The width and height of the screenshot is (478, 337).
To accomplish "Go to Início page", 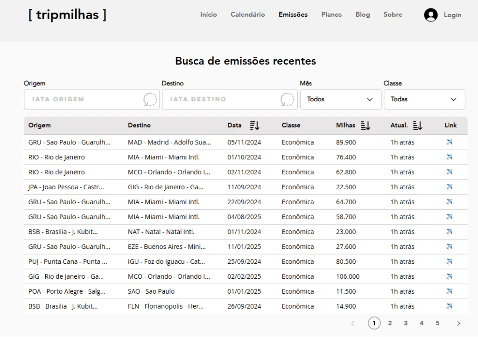I will [209, 14].
